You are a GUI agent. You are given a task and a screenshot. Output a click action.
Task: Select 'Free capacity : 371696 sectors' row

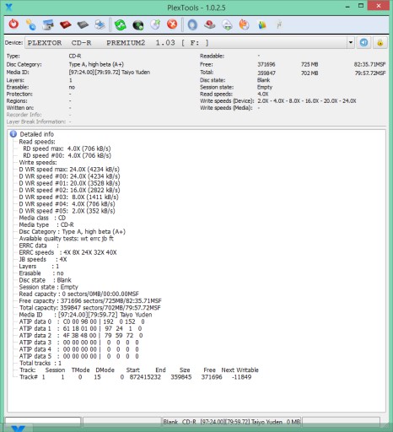point(90,300)
